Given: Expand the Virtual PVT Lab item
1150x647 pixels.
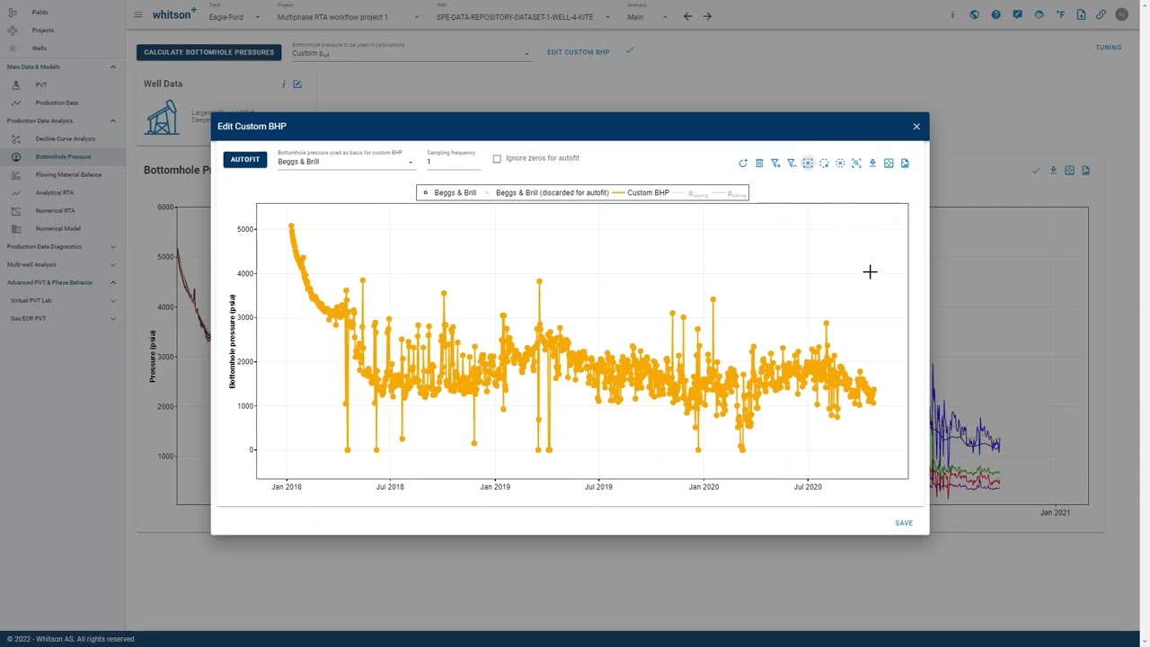Looking at the screenshot, I should point(113,300).
